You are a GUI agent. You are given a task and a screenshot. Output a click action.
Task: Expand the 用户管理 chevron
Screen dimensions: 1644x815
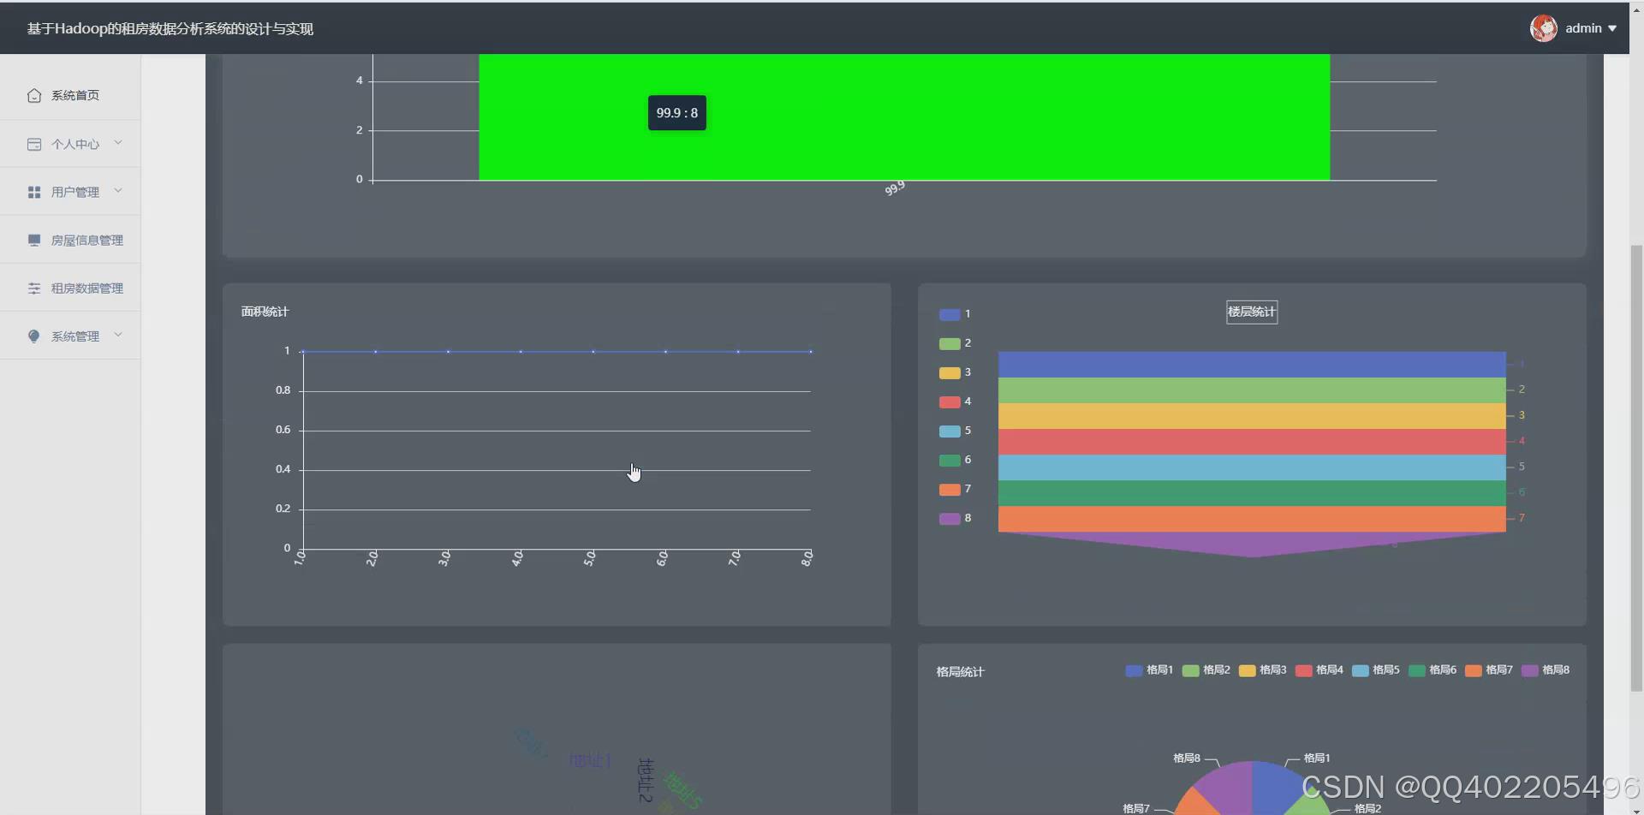tap(118, 191)
